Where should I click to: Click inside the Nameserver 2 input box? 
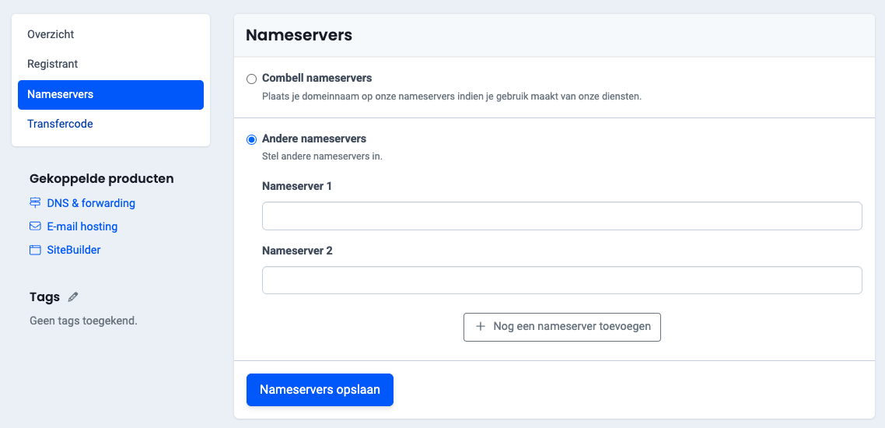pos(561,280)
